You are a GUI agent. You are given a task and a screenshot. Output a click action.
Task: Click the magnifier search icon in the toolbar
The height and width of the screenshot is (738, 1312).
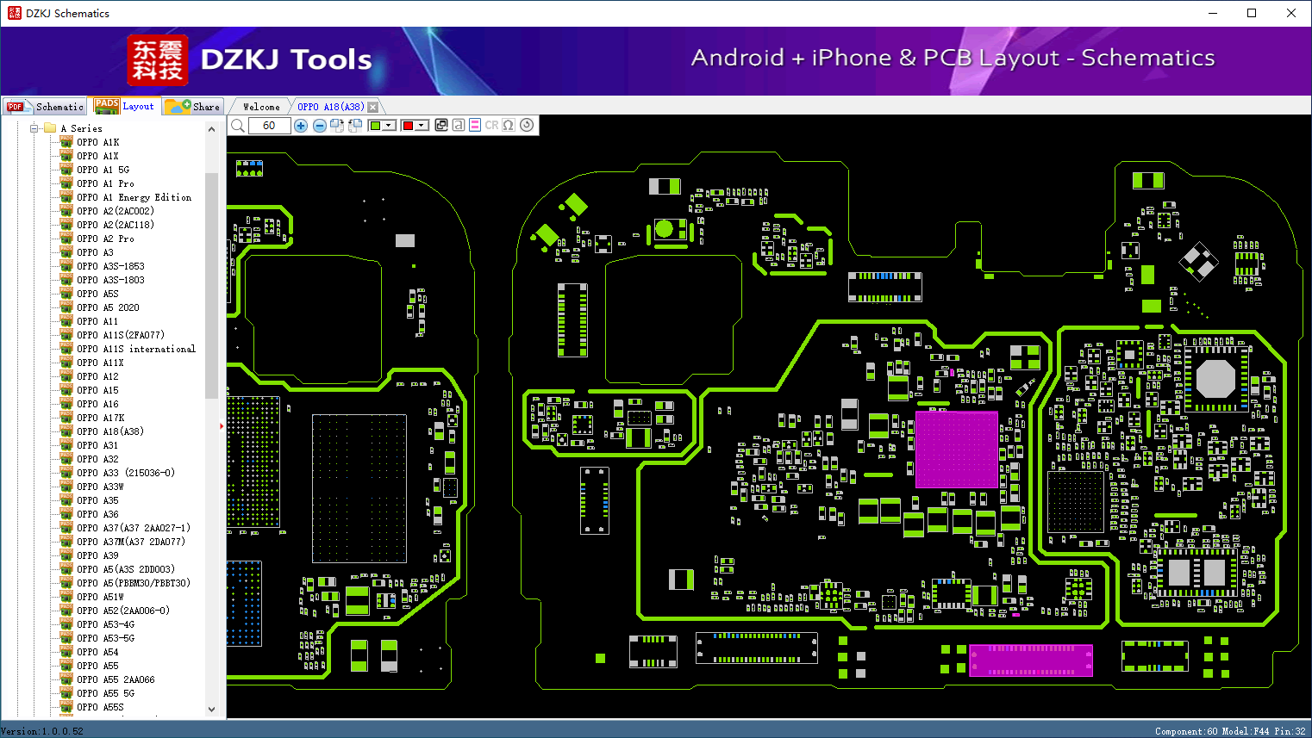point(238,126)
